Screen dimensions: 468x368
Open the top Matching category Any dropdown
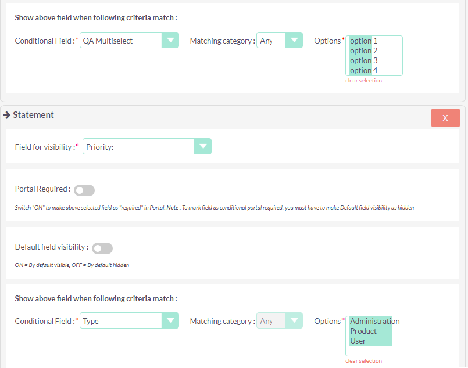[280, 41]
